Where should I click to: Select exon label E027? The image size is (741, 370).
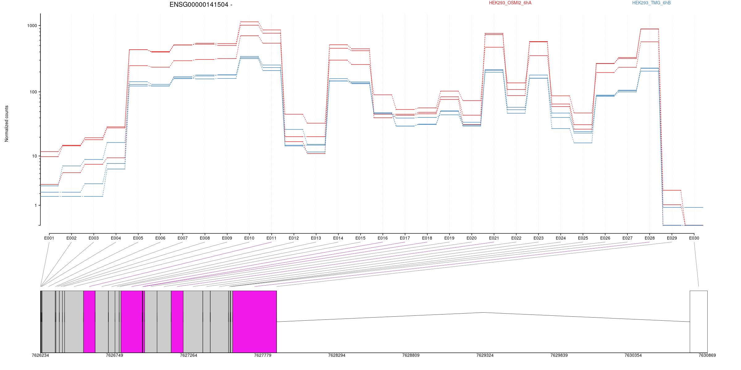click(x=627, y=238)
